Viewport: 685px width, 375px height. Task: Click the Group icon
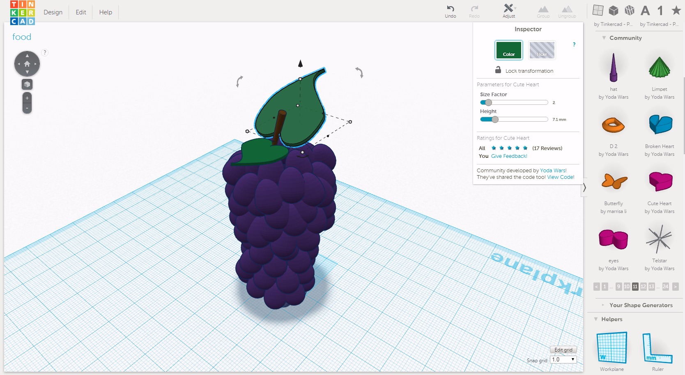pyautogui.click(x=543, y=12)
